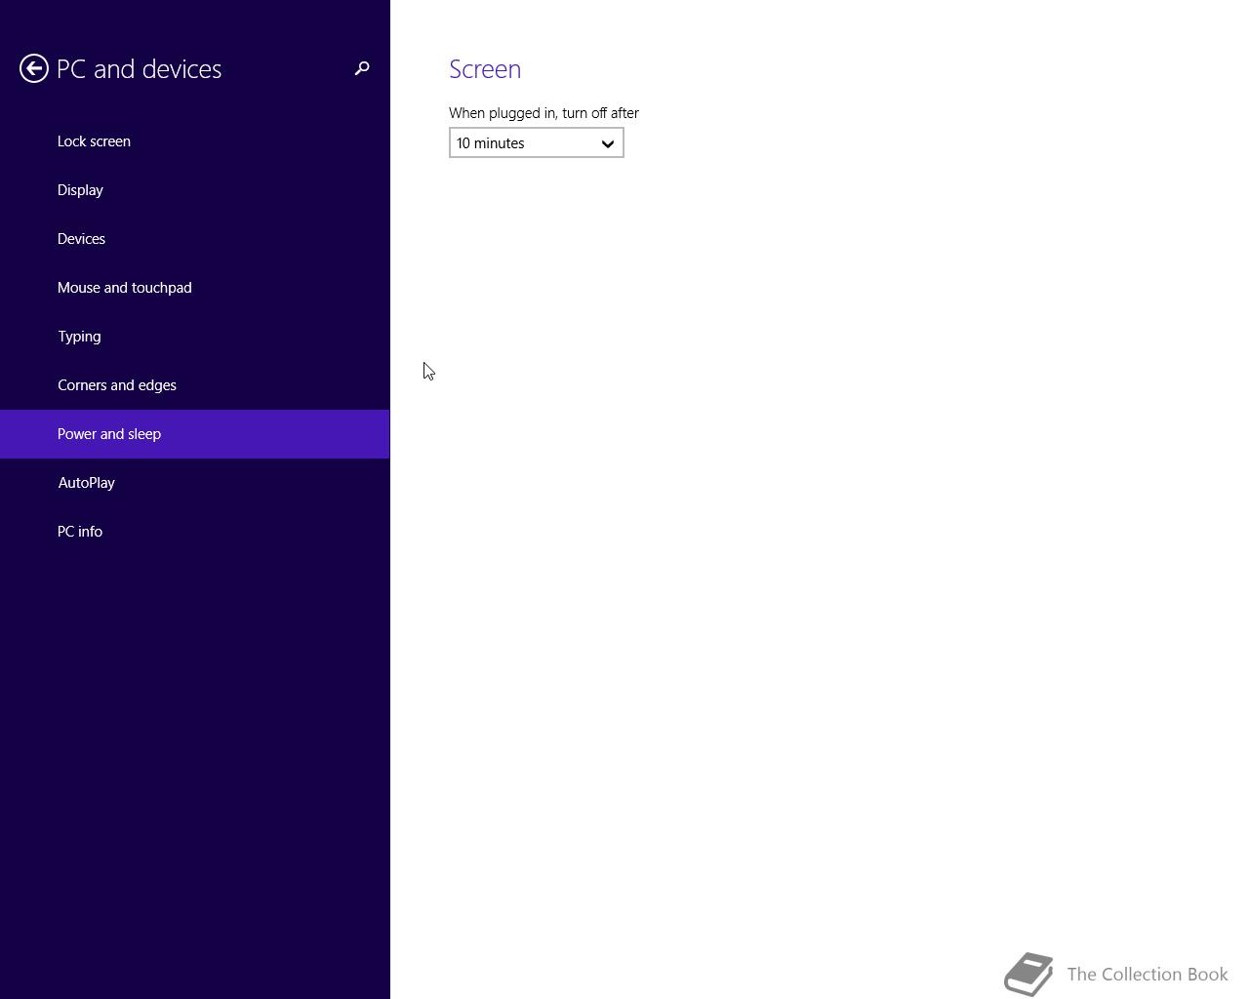Screen dimensions: 1249x999
Task: Go to Devices settings
Action: [195, 239]
